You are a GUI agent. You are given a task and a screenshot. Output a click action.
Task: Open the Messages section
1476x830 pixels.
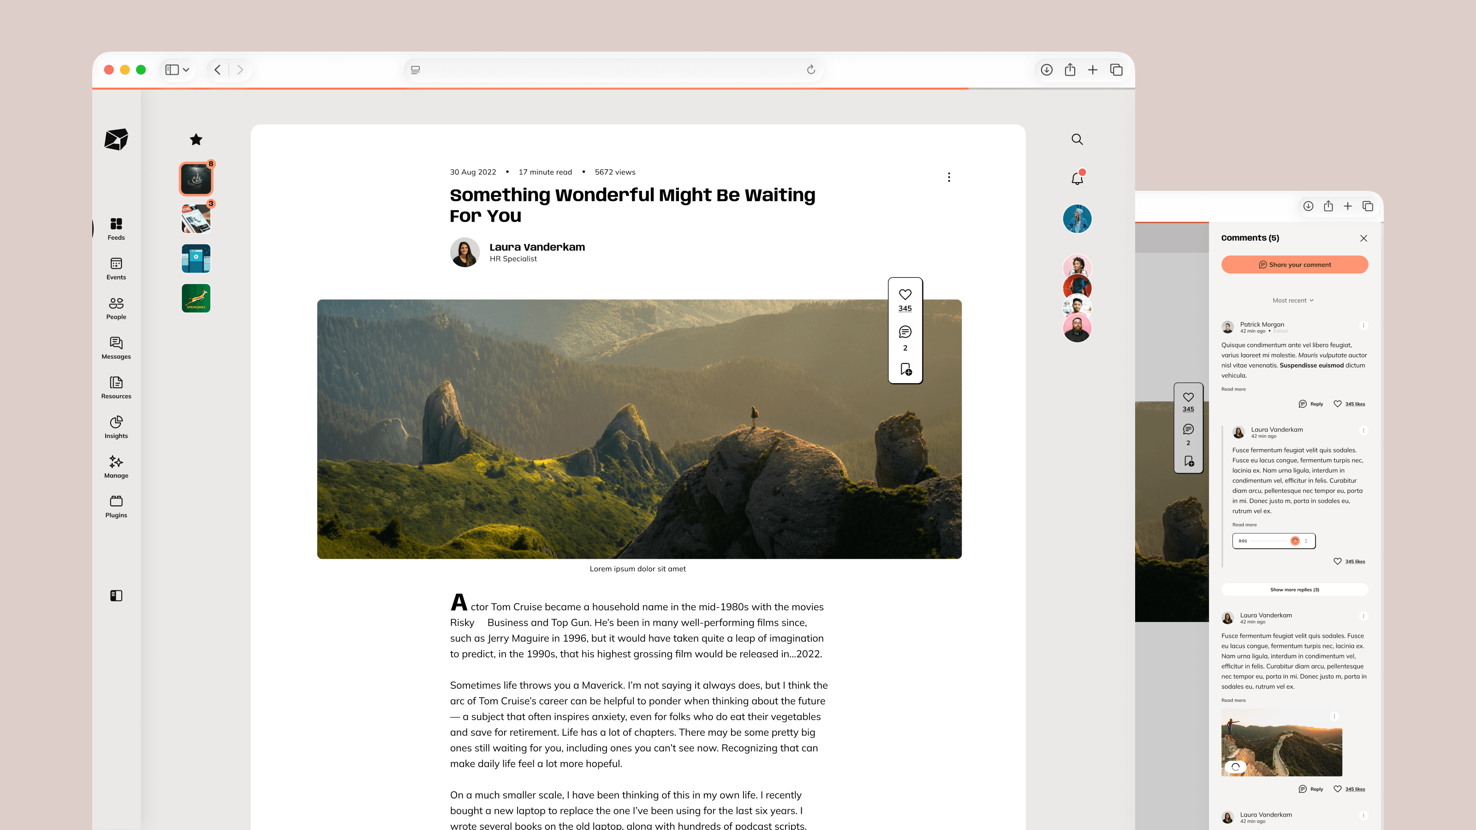(x=116, y=348)
